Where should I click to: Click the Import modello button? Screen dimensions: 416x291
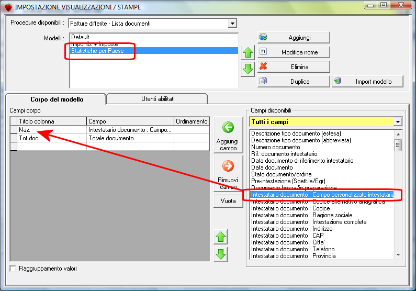coord(368,82)
